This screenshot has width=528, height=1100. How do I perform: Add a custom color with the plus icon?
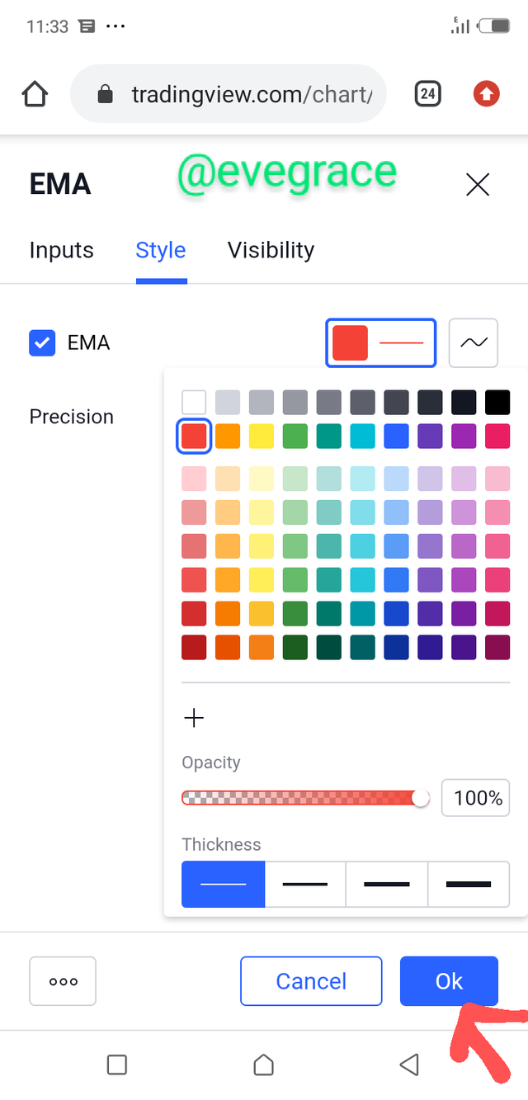tap(194, 718)
